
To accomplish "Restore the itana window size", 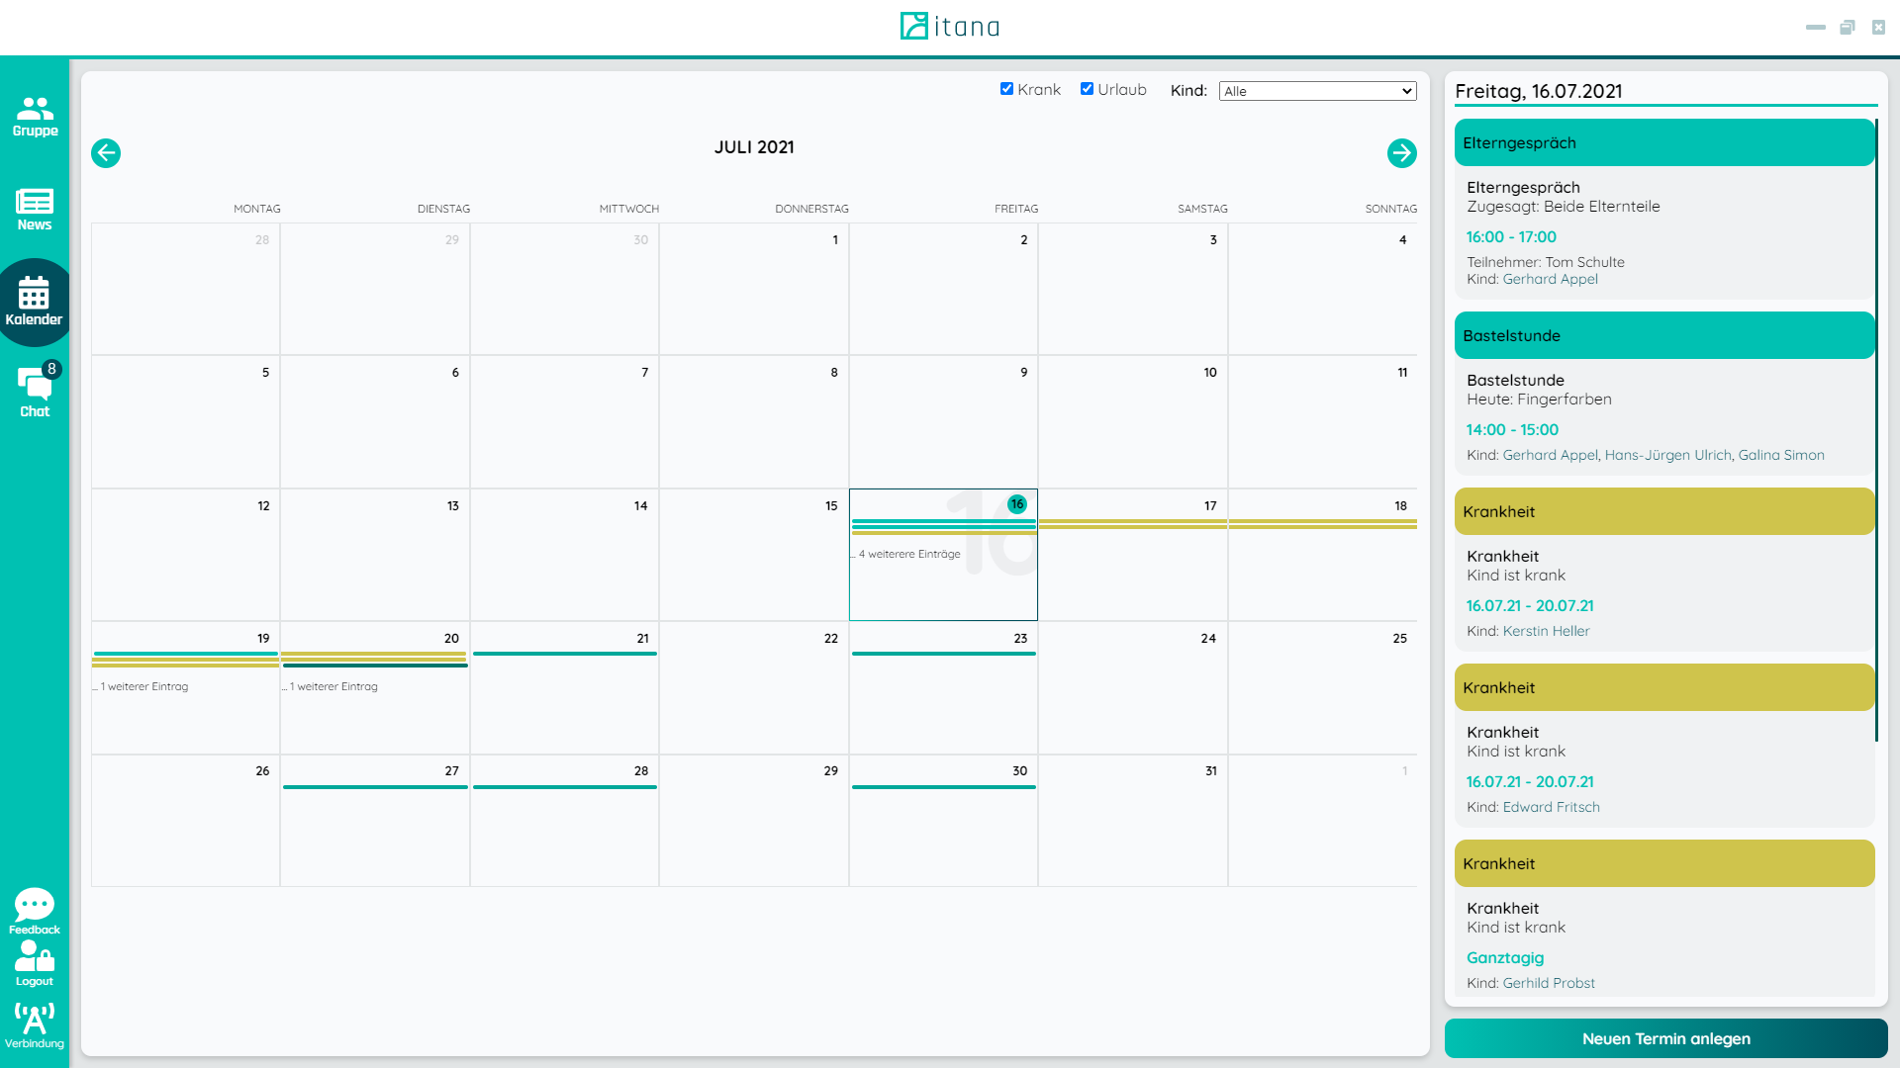I will pos(1847,28).
